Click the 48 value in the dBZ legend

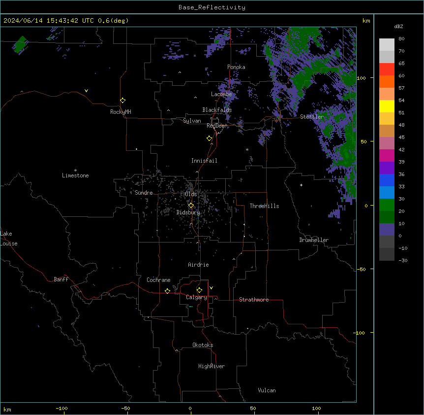(x=401, y=125)
